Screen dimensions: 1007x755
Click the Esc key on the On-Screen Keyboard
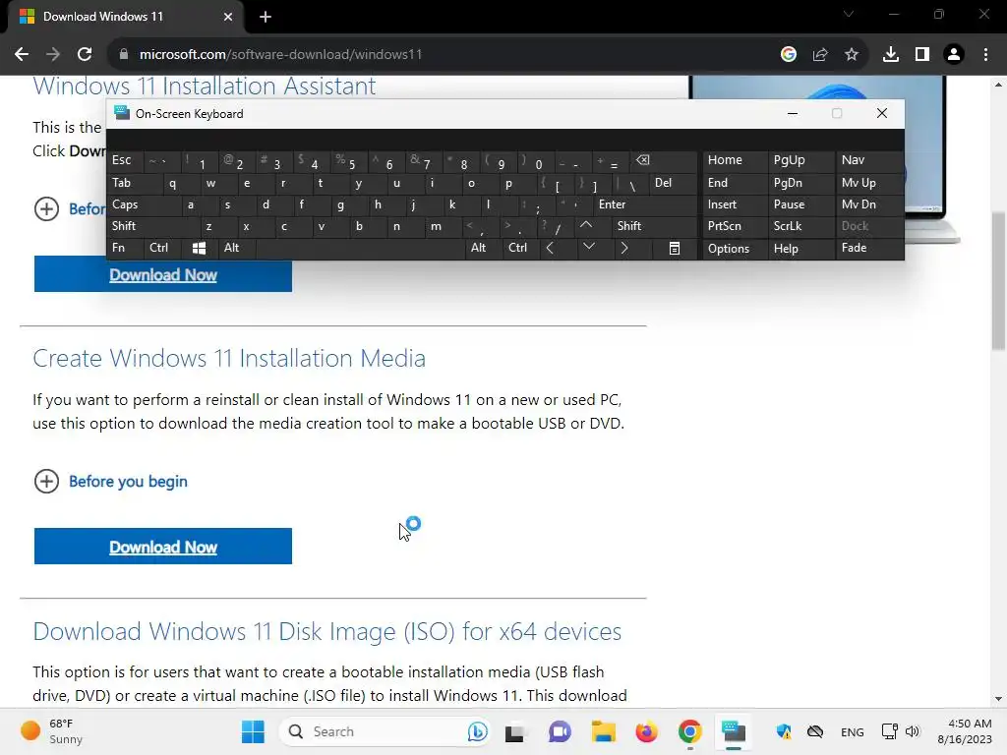tap(125, 160)
